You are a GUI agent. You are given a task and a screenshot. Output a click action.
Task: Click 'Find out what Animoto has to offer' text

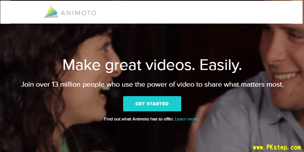139,119
